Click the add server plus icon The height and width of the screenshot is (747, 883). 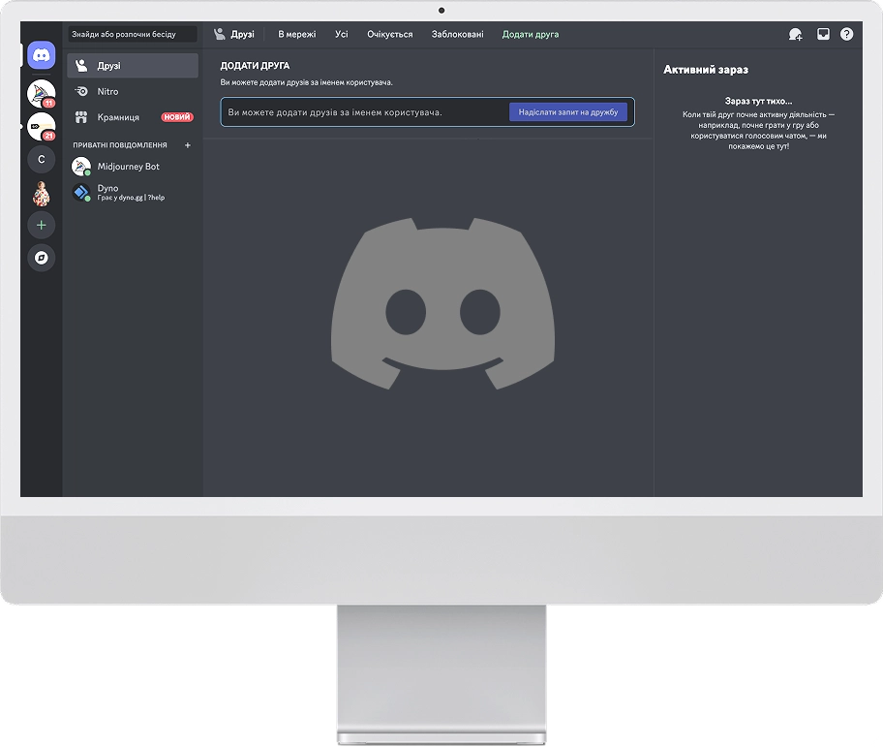pos(41,226)
